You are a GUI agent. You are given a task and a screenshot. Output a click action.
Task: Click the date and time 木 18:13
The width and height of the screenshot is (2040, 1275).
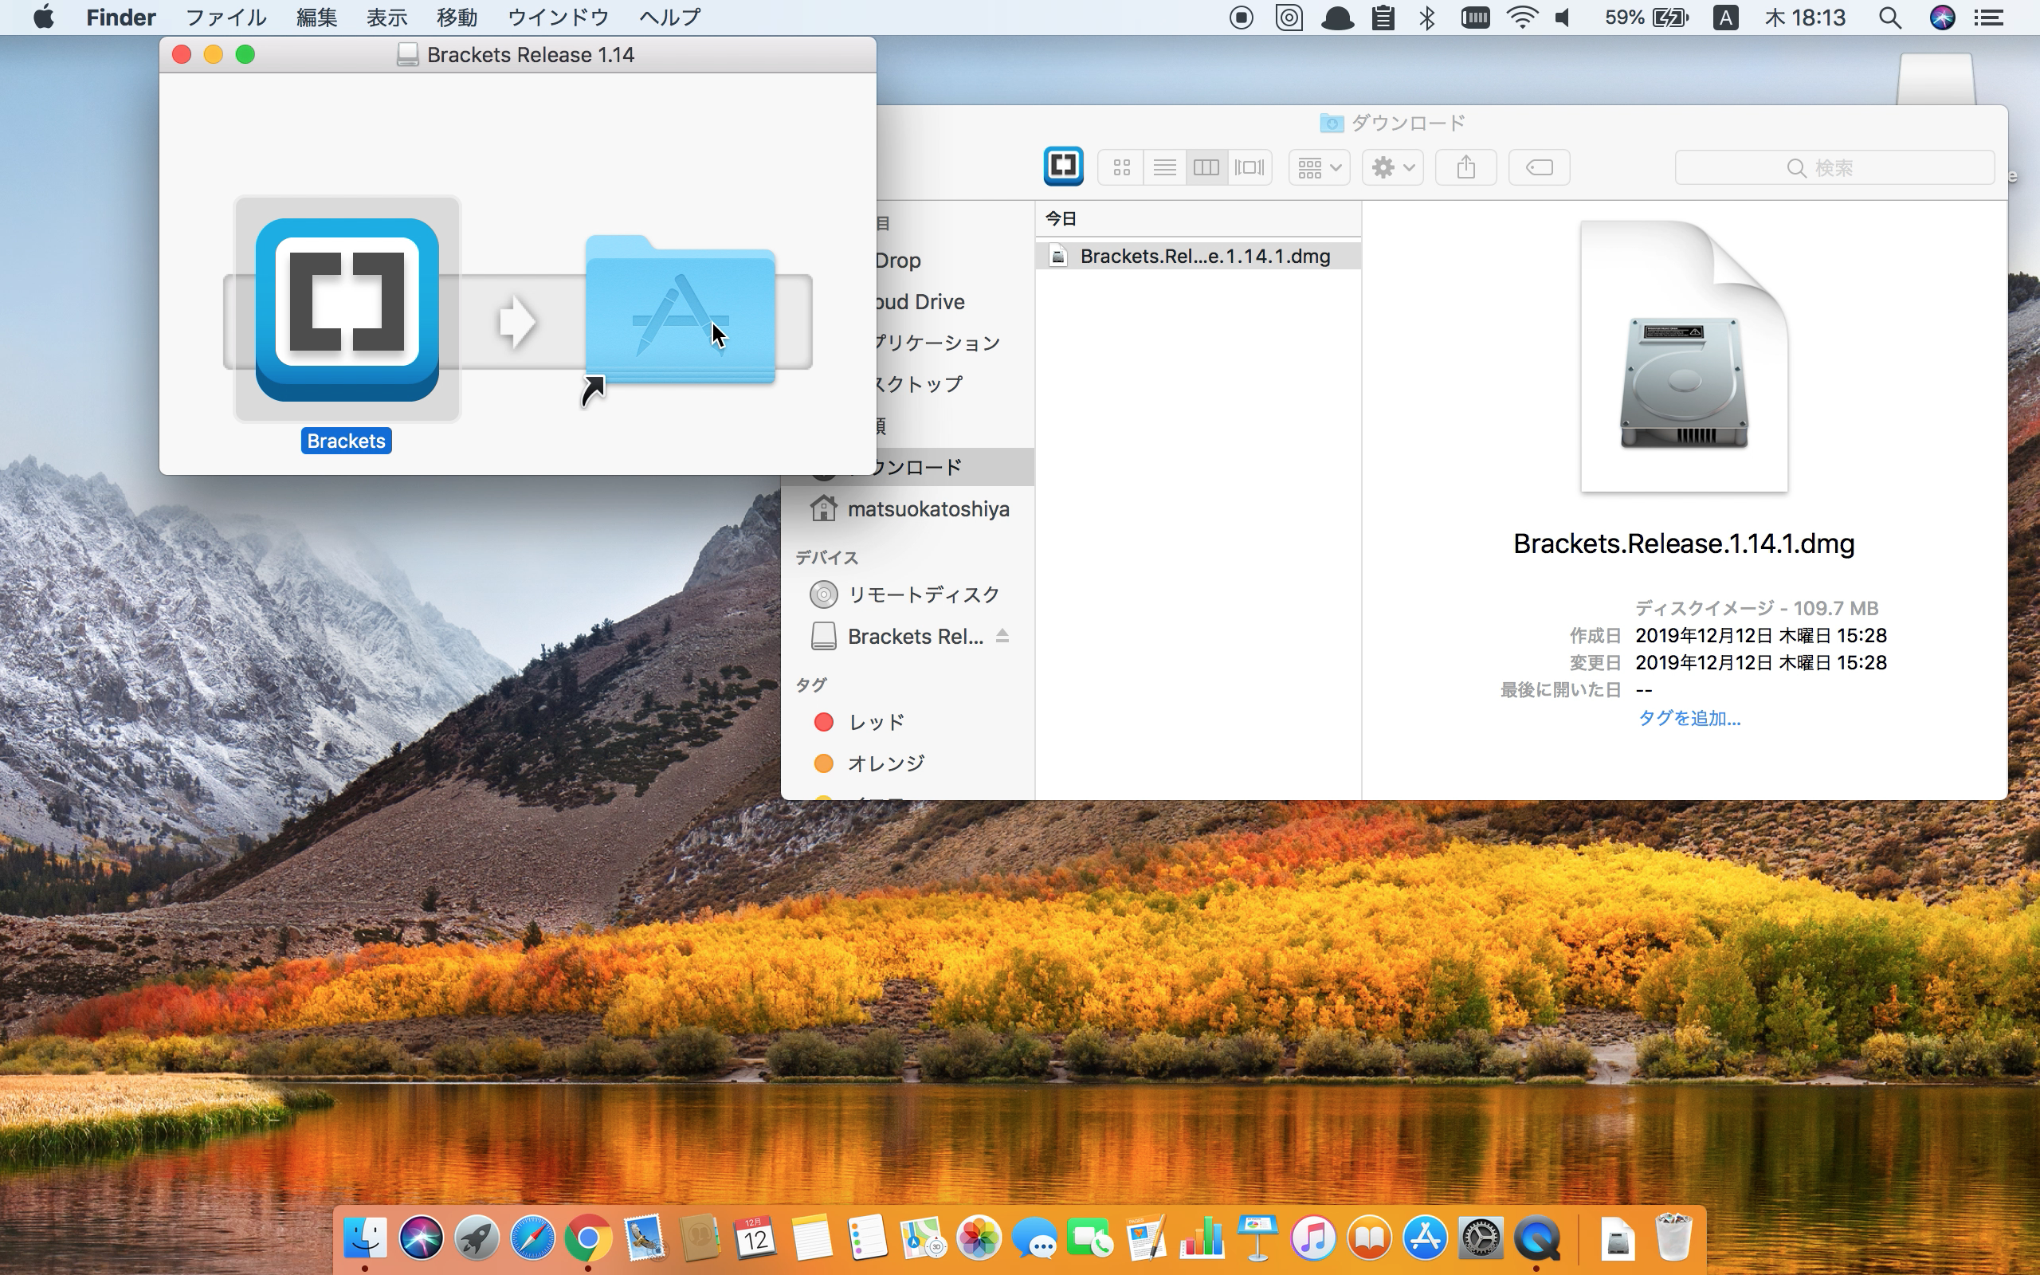coord(1805,17)
